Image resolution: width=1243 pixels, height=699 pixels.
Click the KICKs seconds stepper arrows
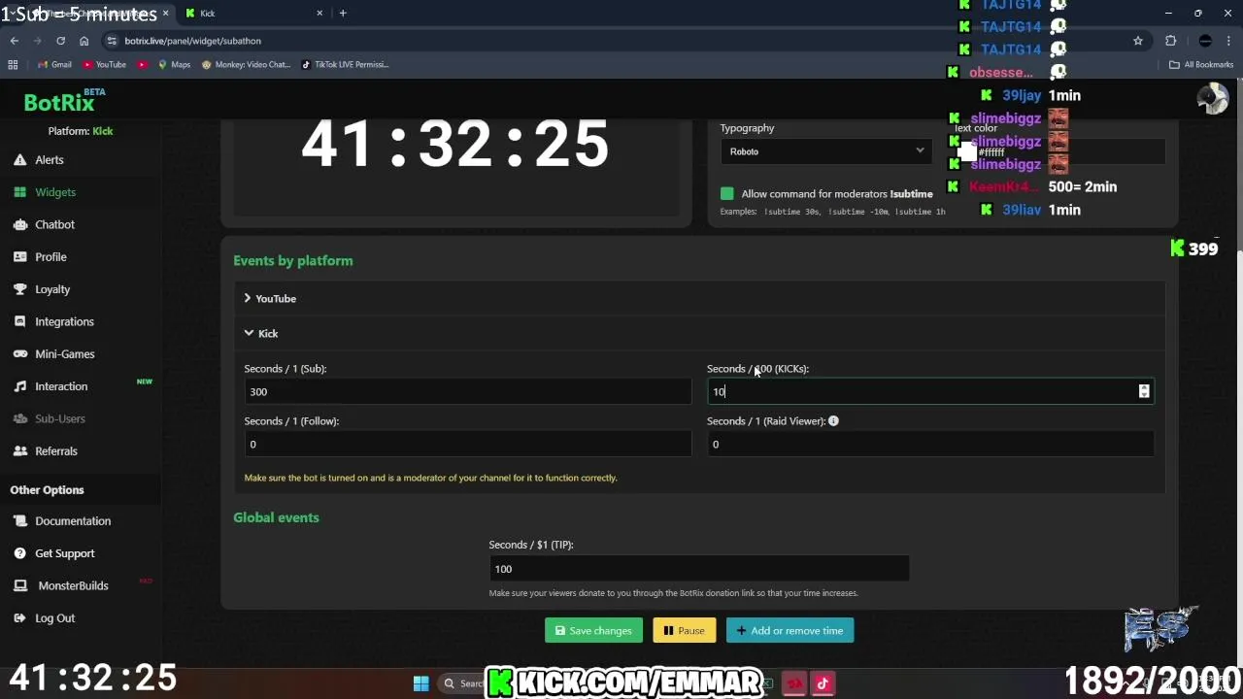coord(1144,391)
